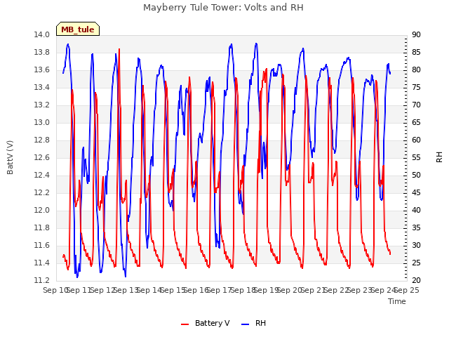Click the Time axis label

click(397, 301)
